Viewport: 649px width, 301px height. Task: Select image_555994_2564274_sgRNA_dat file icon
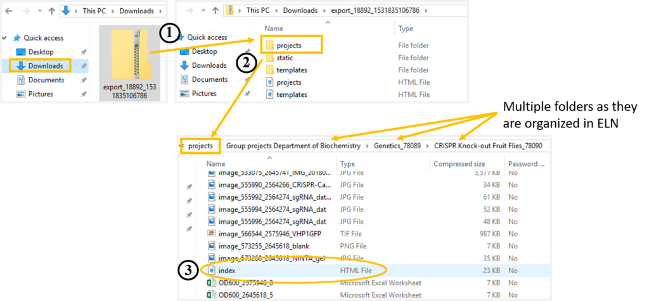tap(212, 209)
